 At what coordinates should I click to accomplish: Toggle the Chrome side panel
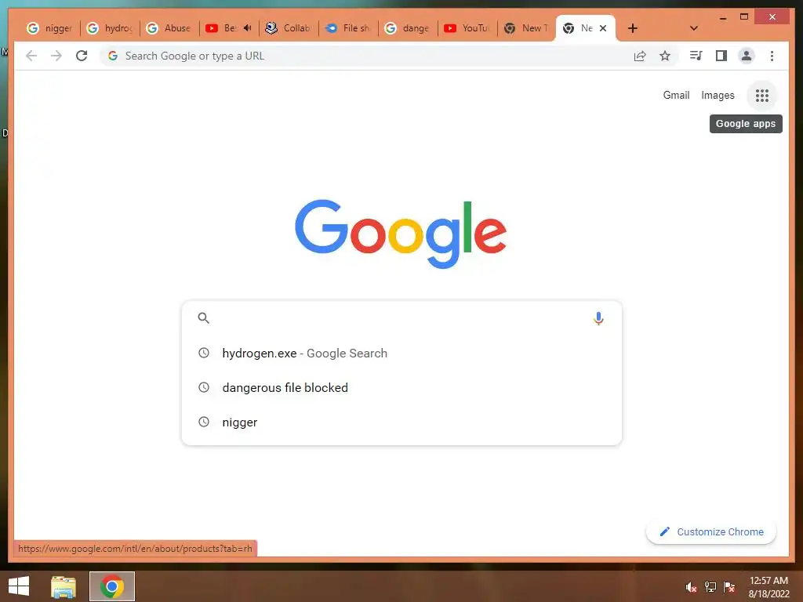[x=721, y=56]
